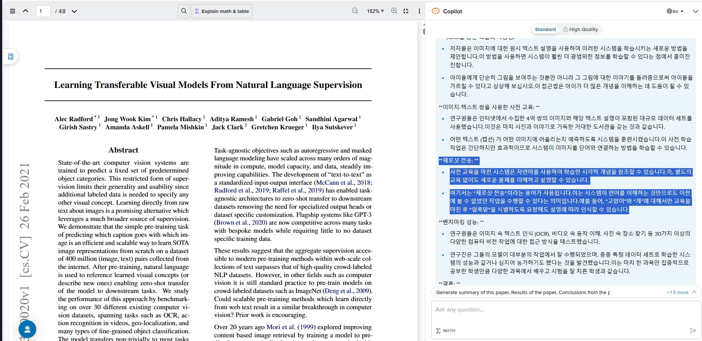Open the 182% zoom level dropdown
Screen dimensions: 702x341
pos(375,11)
